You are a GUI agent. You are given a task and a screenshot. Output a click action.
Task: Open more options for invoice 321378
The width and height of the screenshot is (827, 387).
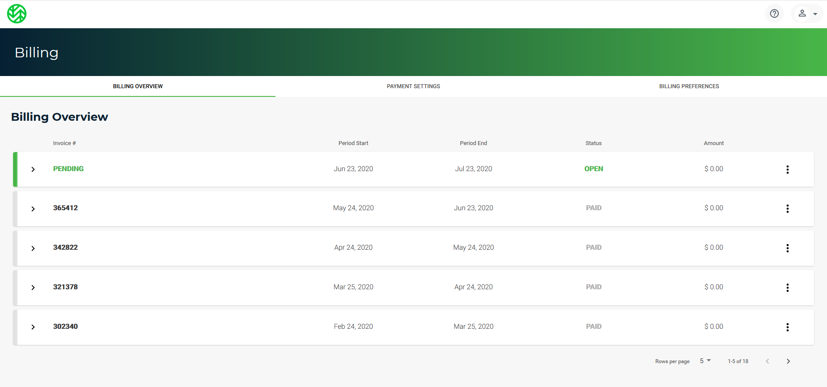787,288
